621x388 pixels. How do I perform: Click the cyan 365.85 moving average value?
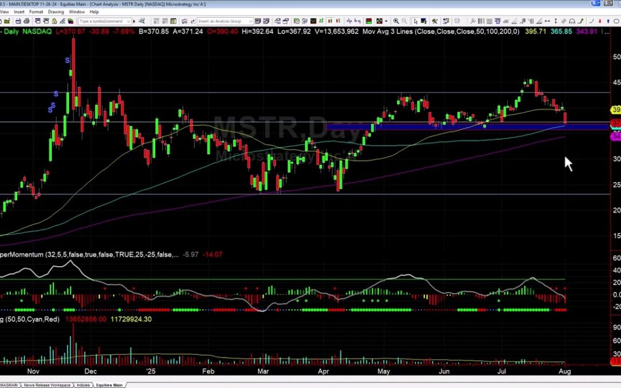(561, 31)
